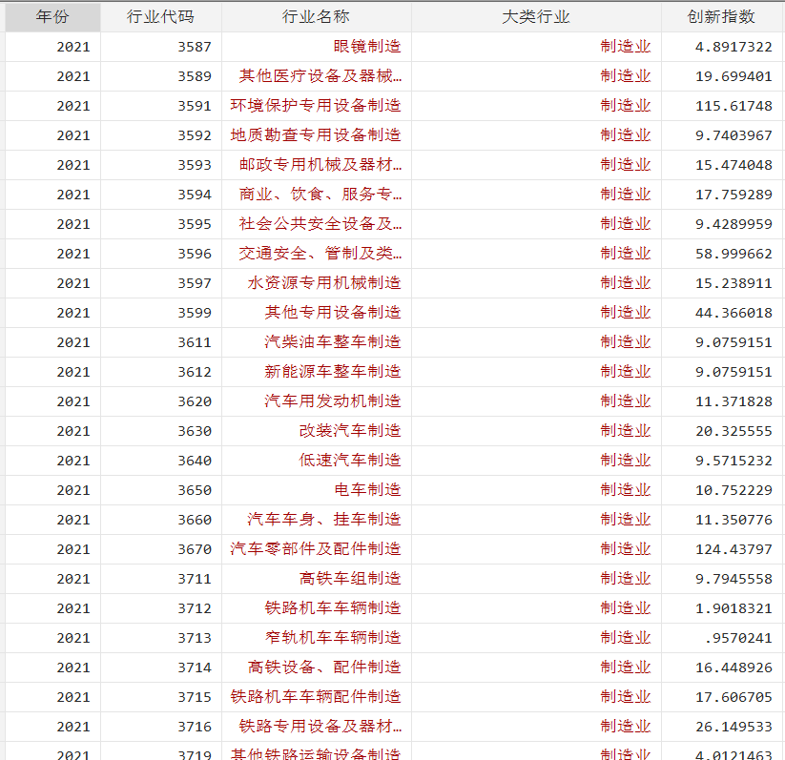Select innovation index value 16.448926
This screenshot has width=785, height=760.
721,668
